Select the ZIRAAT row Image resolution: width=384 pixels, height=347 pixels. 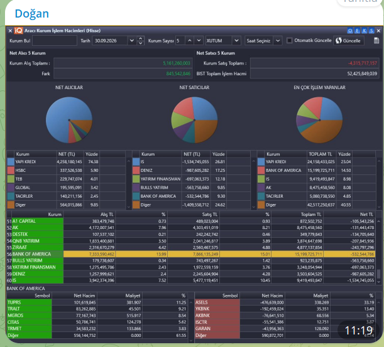point(191,247)
